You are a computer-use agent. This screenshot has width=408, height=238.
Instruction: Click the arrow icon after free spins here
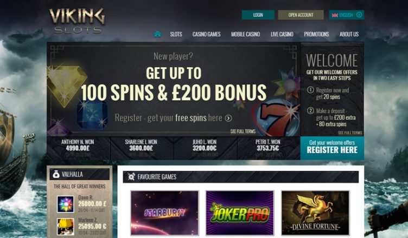[x=228, y=118]
